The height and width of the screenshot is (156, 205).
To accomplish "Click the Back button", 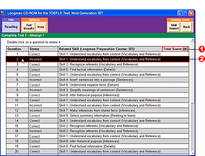I will coord(187,27).
